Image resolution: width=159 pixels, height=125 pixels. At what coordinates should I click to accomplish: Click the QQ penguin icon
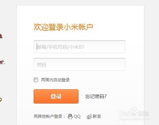click(x=70, y=116)
